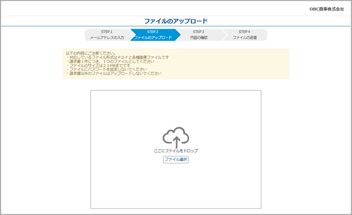Click the パスワードを設定しないでください note
This screenshot has width=352, height=215.
coord(107,70)
